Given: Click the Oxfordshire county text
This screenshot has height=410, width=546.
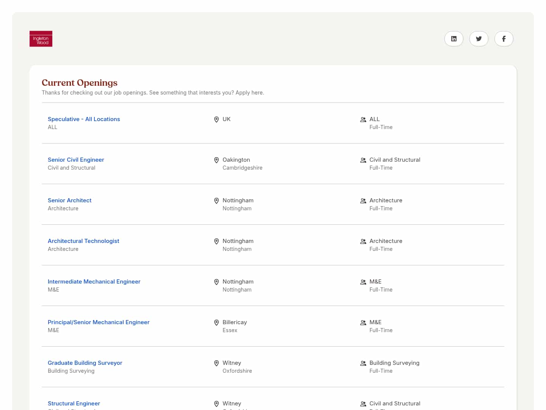Looking at the screenshot, I should tap(237, 371).
